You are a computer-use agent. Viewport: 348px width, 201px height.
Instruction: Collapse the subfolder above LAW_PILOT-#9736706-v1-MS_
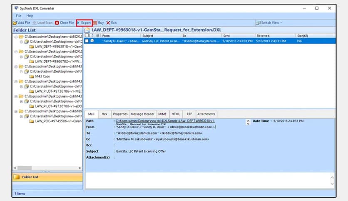click(21, 86)
